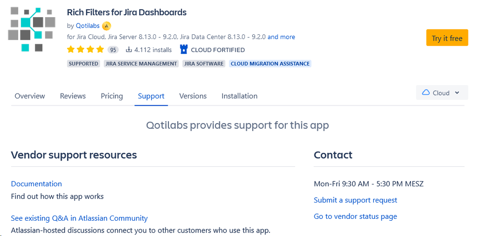This screenshot has height=236, width=478.
Task: Click 'Qotilabs provides support for this app' heading
Action: [x=237, y=125]
